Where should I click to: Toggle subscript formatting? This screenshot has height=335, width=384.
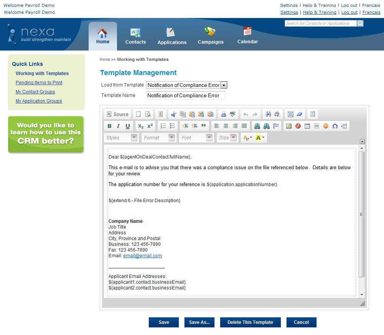[140, 126]
